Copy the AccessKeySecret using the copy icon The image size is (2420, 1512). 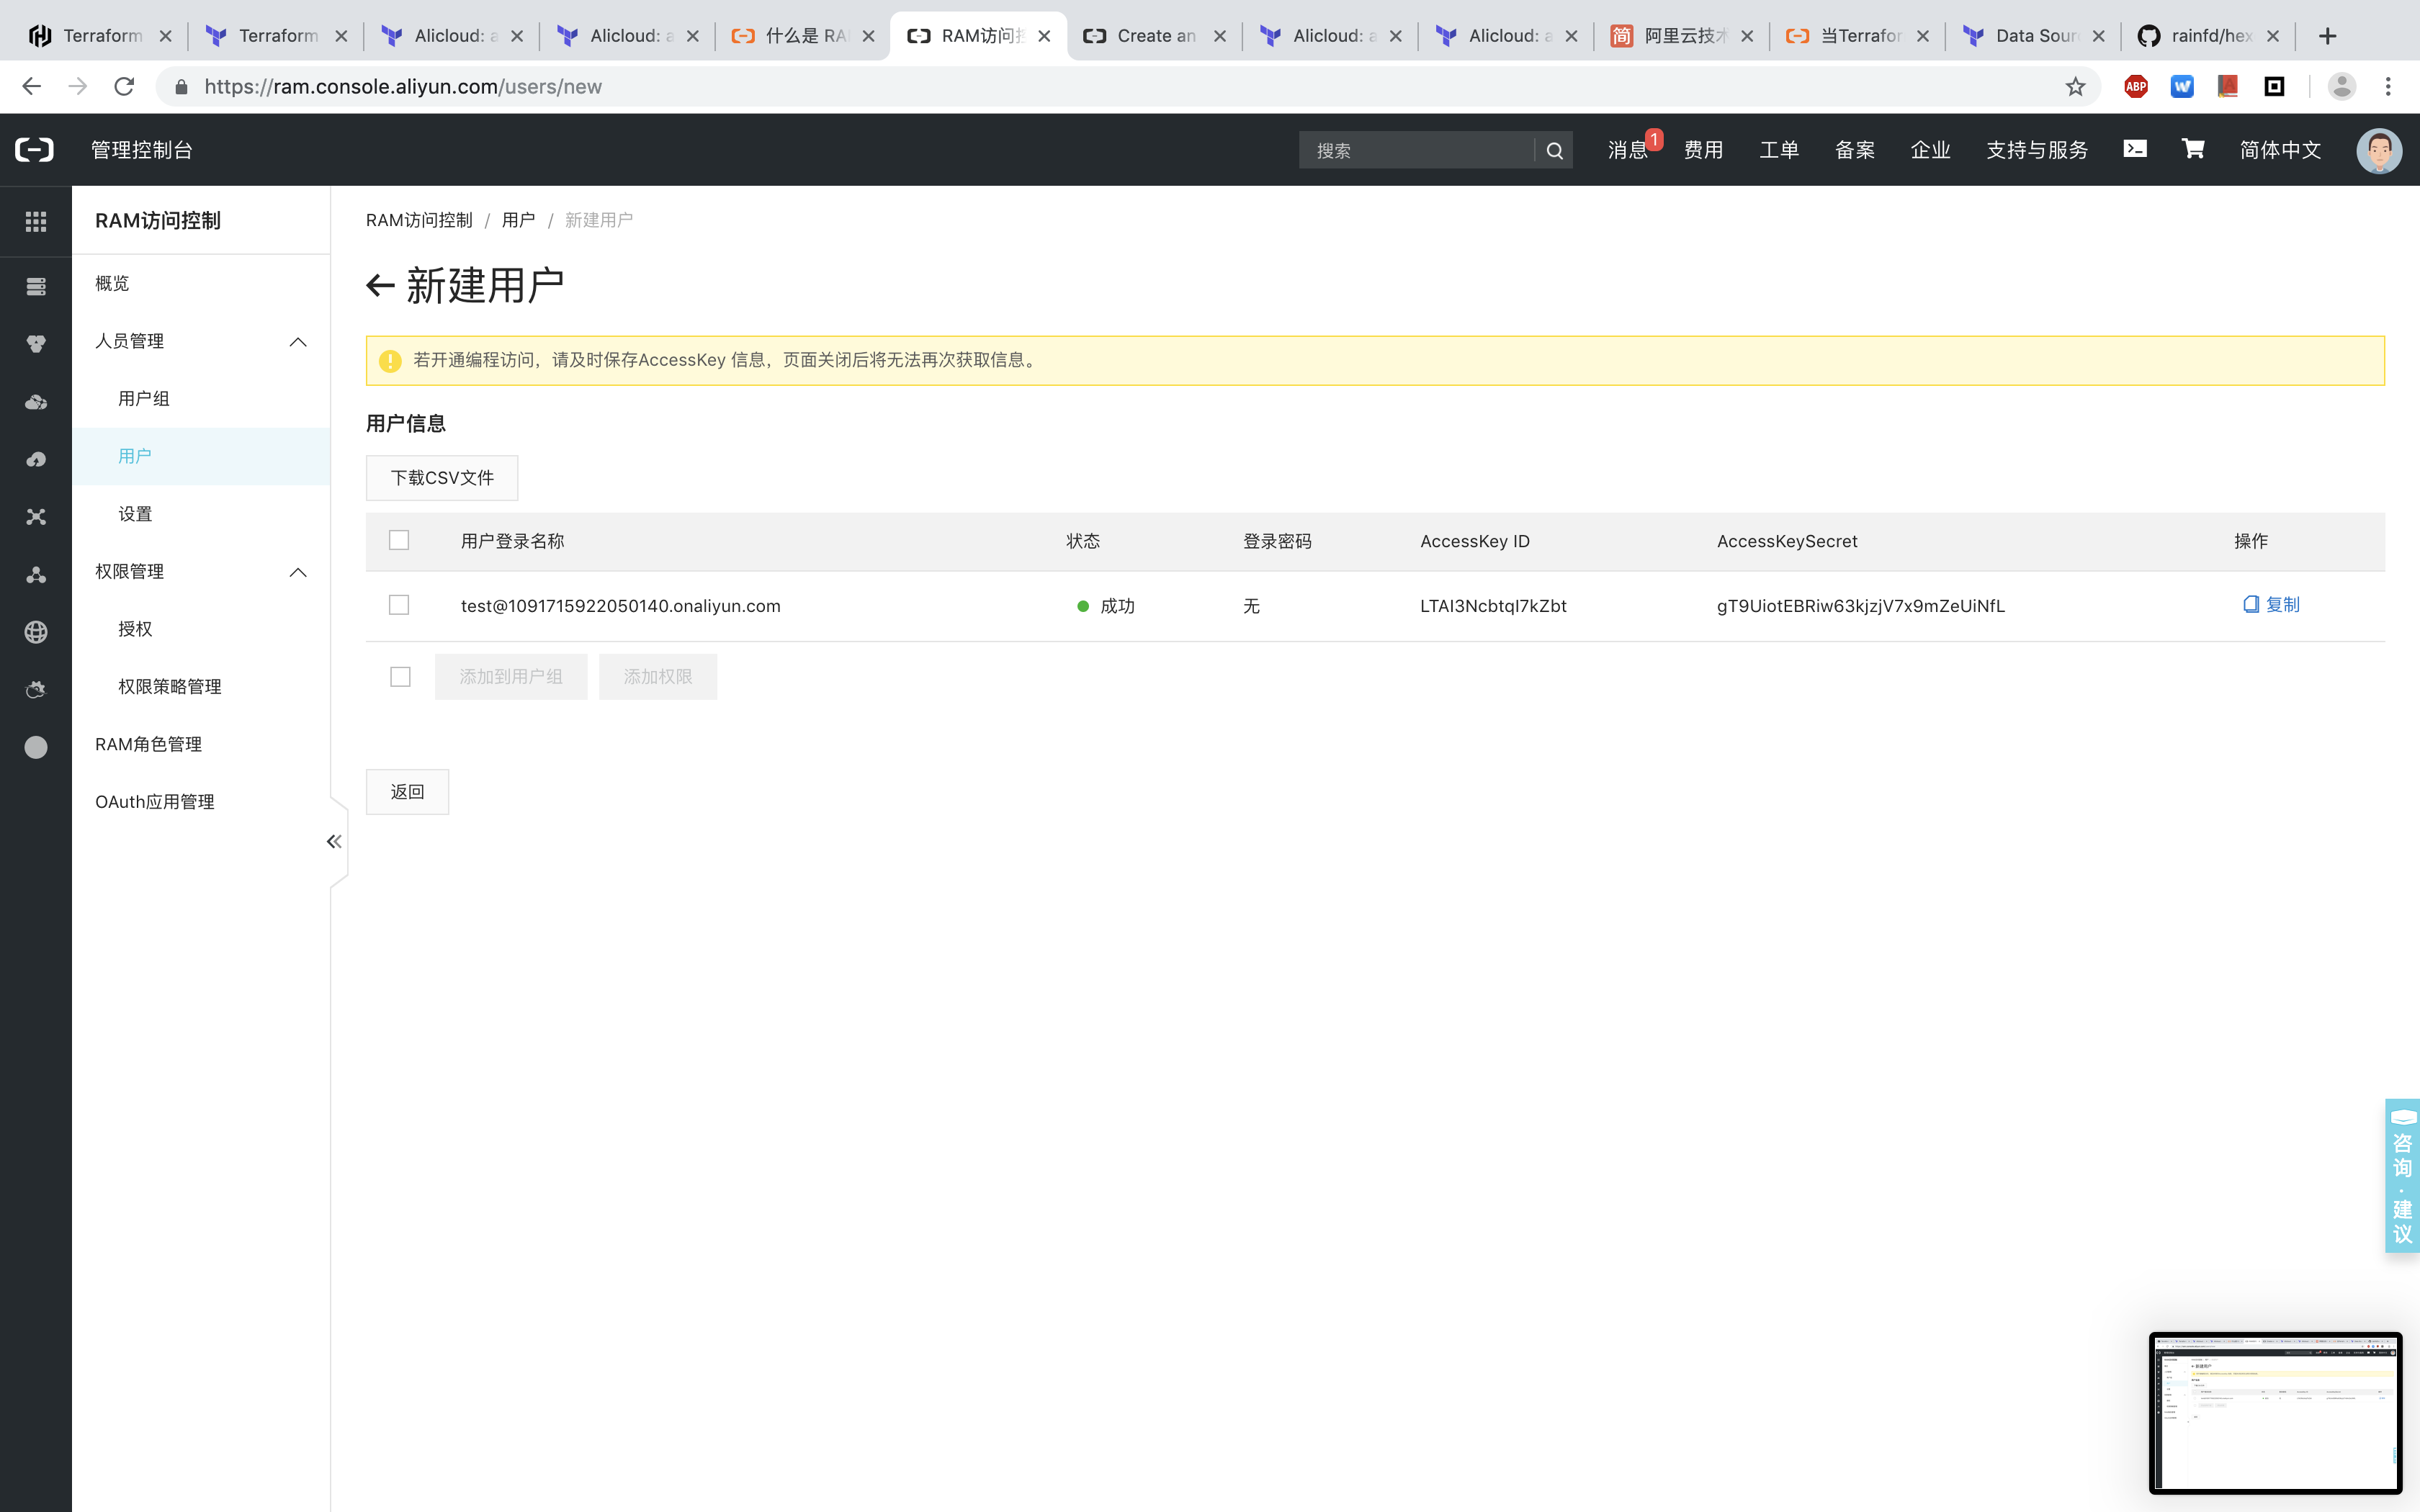coord(2251,604)
